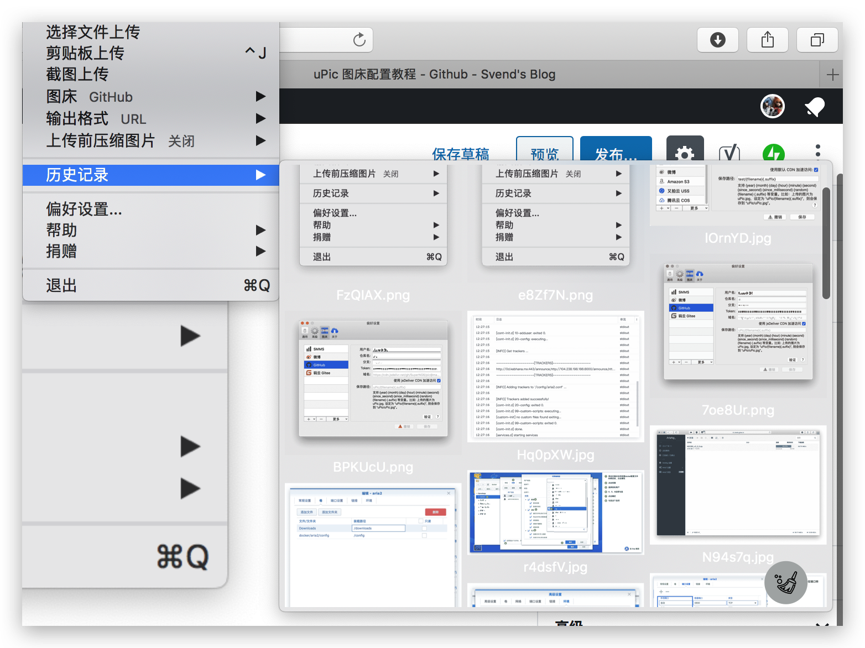The image size is (865, 648).
Task: Select the uPic 图床配置教程 tab
Action: 434,74
